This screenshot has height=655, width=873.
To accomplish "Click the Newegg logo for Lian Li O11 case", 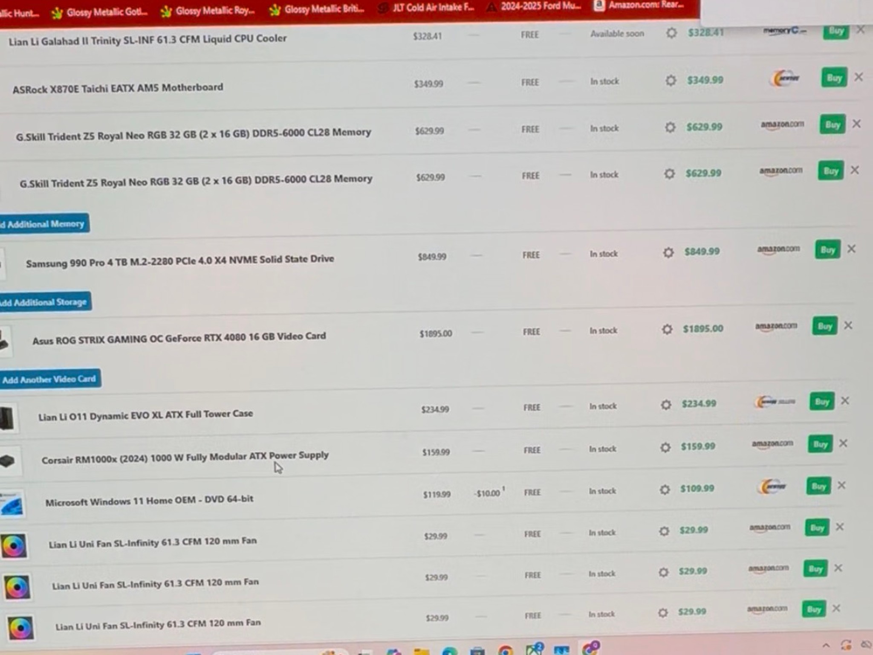I will tap(775, 402).
